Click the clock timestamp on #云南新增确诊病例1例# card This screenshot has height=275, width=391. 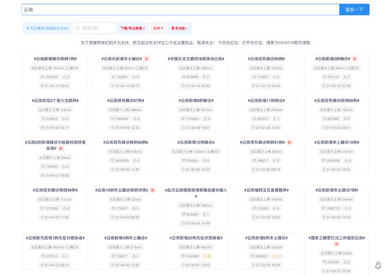[55, 86]
